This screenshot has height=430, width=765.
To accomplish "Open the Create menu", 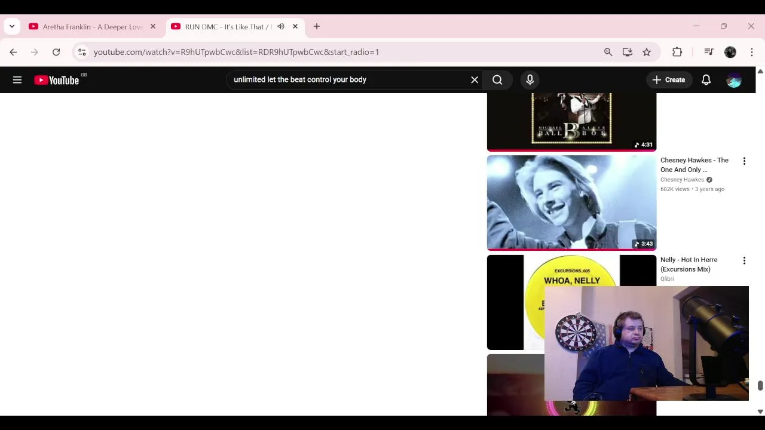I will pos(669,80).
